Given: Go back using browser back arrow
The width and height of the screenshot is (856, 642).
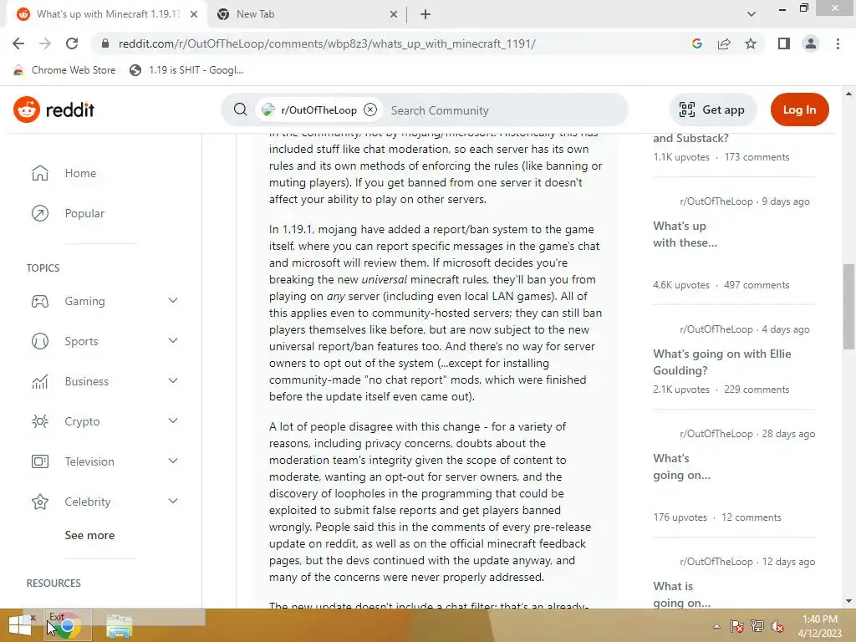Looking at the screenshot, I should [x=18, y=43].
